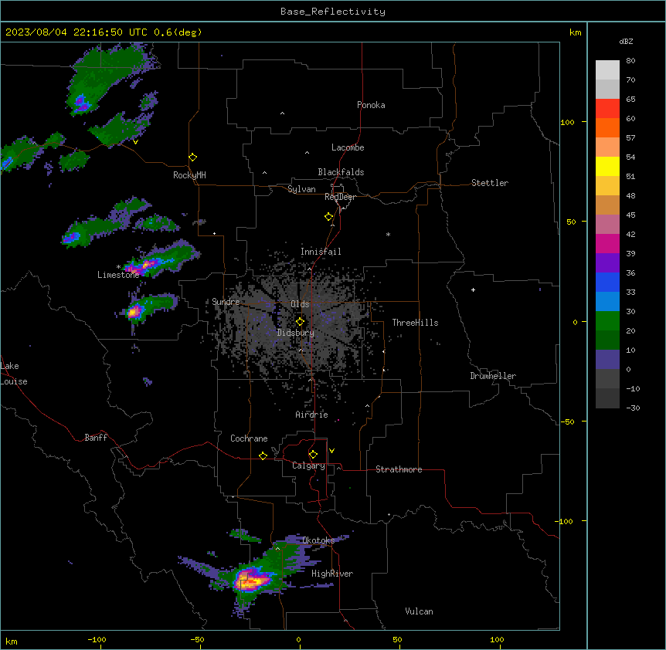Pick the dark orange 57-60 dBZ legend swatch
Viewport: 666px width, 650px height.
click(x=607, y=127)
